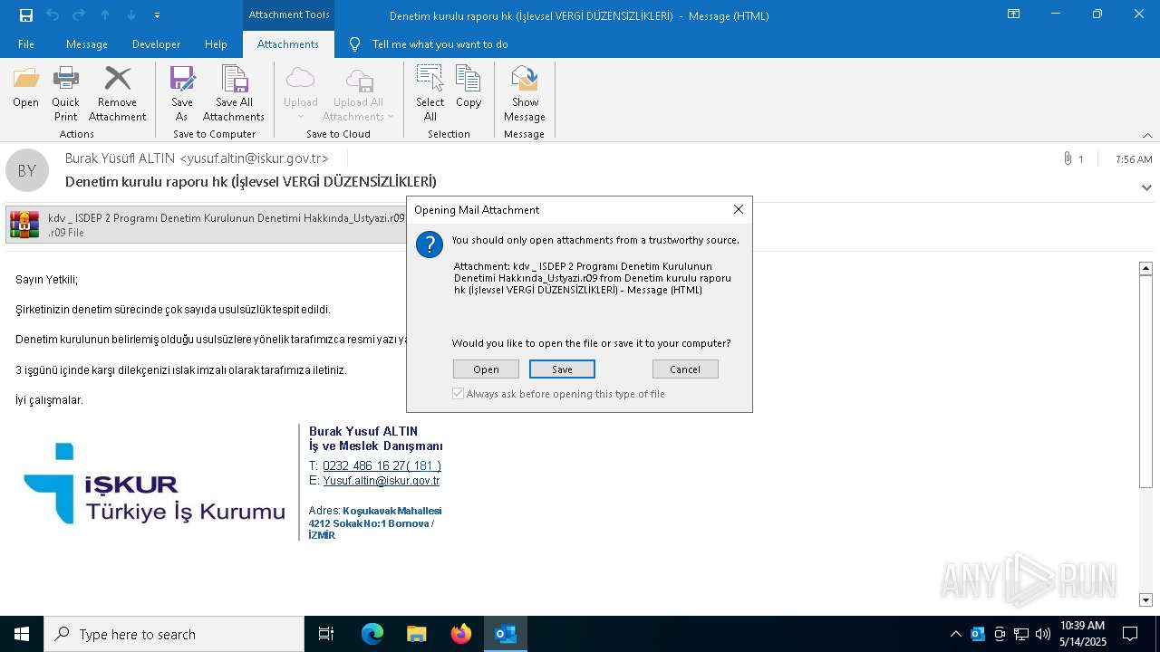Collapse the ribbon with the chevron
Image resolution: width=1160 pixels, height=652 pixels.
click(1147, 135)
